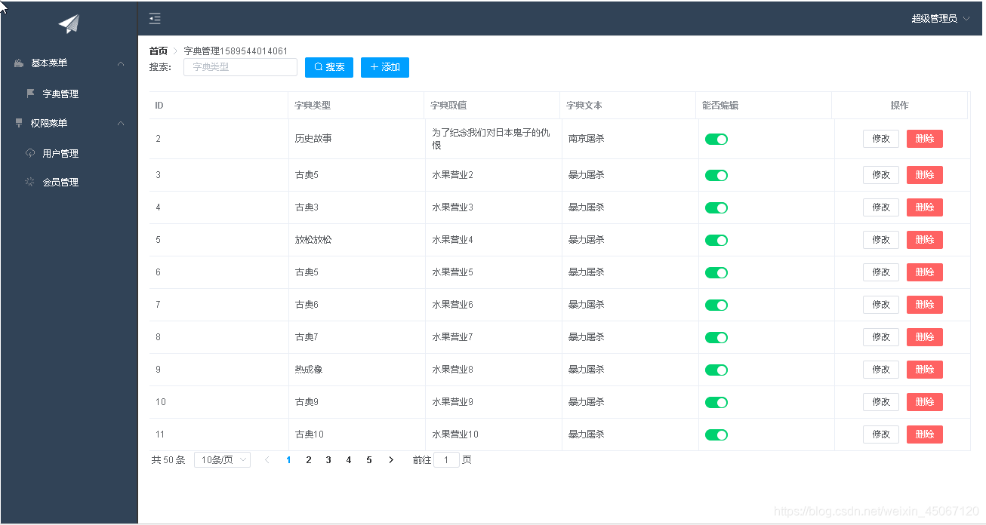Toggle 能否编辑 switch for ID 6

716,272
